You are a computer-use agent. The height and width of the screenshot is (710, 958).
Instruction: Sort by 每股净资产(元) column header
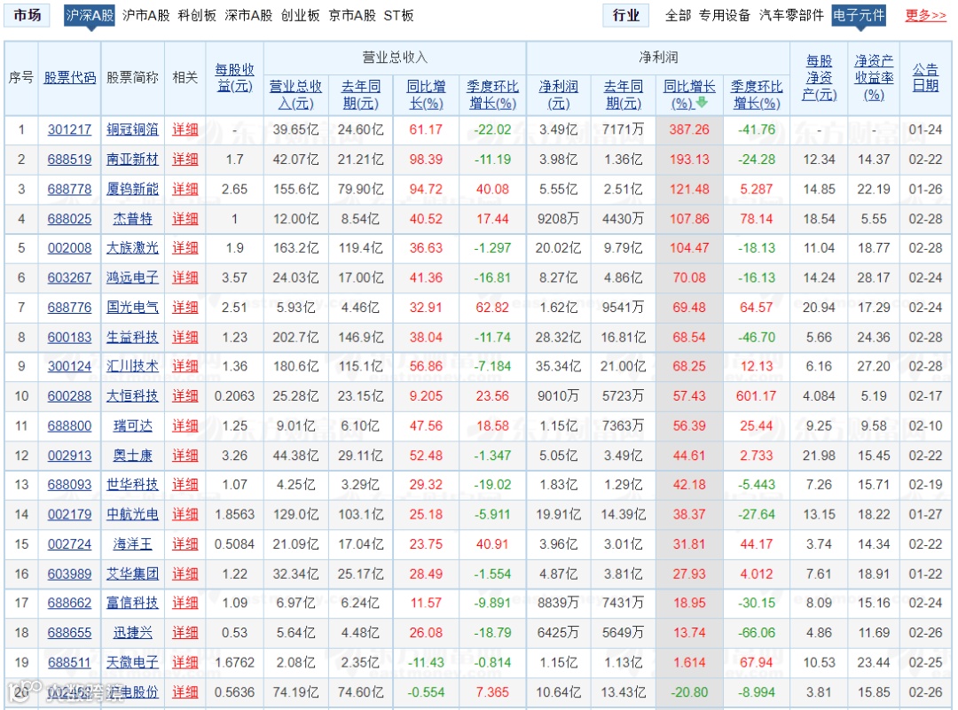tap(819, 77)
